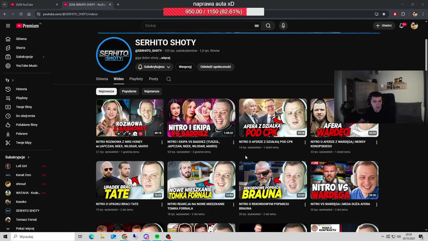Viewport: 428px width, 241px height.
Task: Open the on-screen keyboard icon in search
Action: tap(256, 26)
